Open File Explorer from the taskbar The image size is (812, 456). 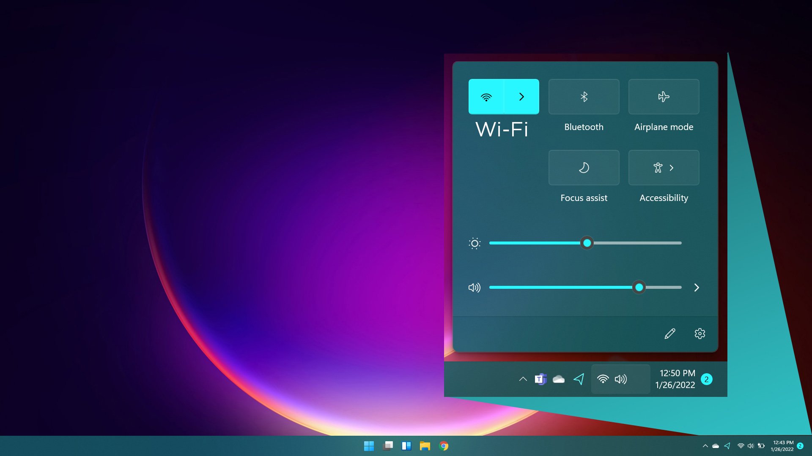click(425, 446)
